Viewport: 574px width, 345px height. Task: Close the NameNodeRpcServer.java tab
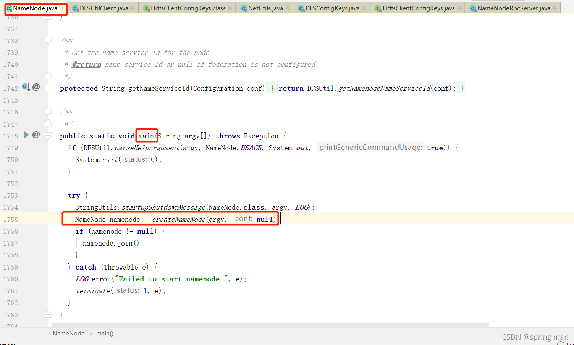pos(555,8)
